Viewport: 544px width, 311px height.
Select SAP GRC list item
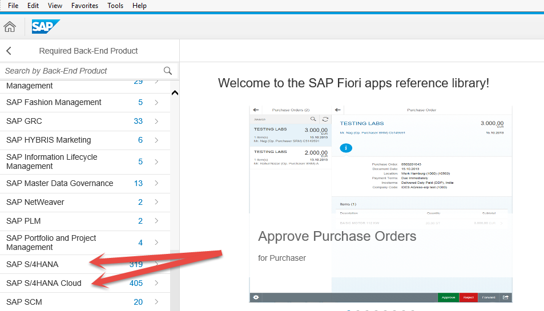click(x=85, y=122)
